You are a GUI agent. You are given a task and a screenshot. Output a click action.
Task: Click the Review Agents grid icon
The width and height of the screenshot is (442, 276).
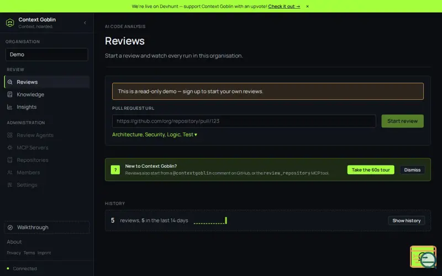click(10, 135)
